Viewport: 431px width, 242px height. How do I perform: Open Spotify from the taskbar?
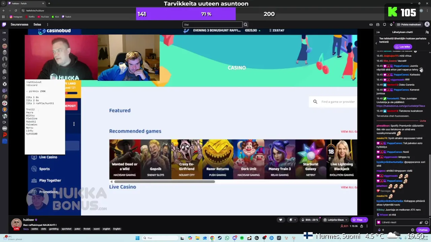pos(242,238)
